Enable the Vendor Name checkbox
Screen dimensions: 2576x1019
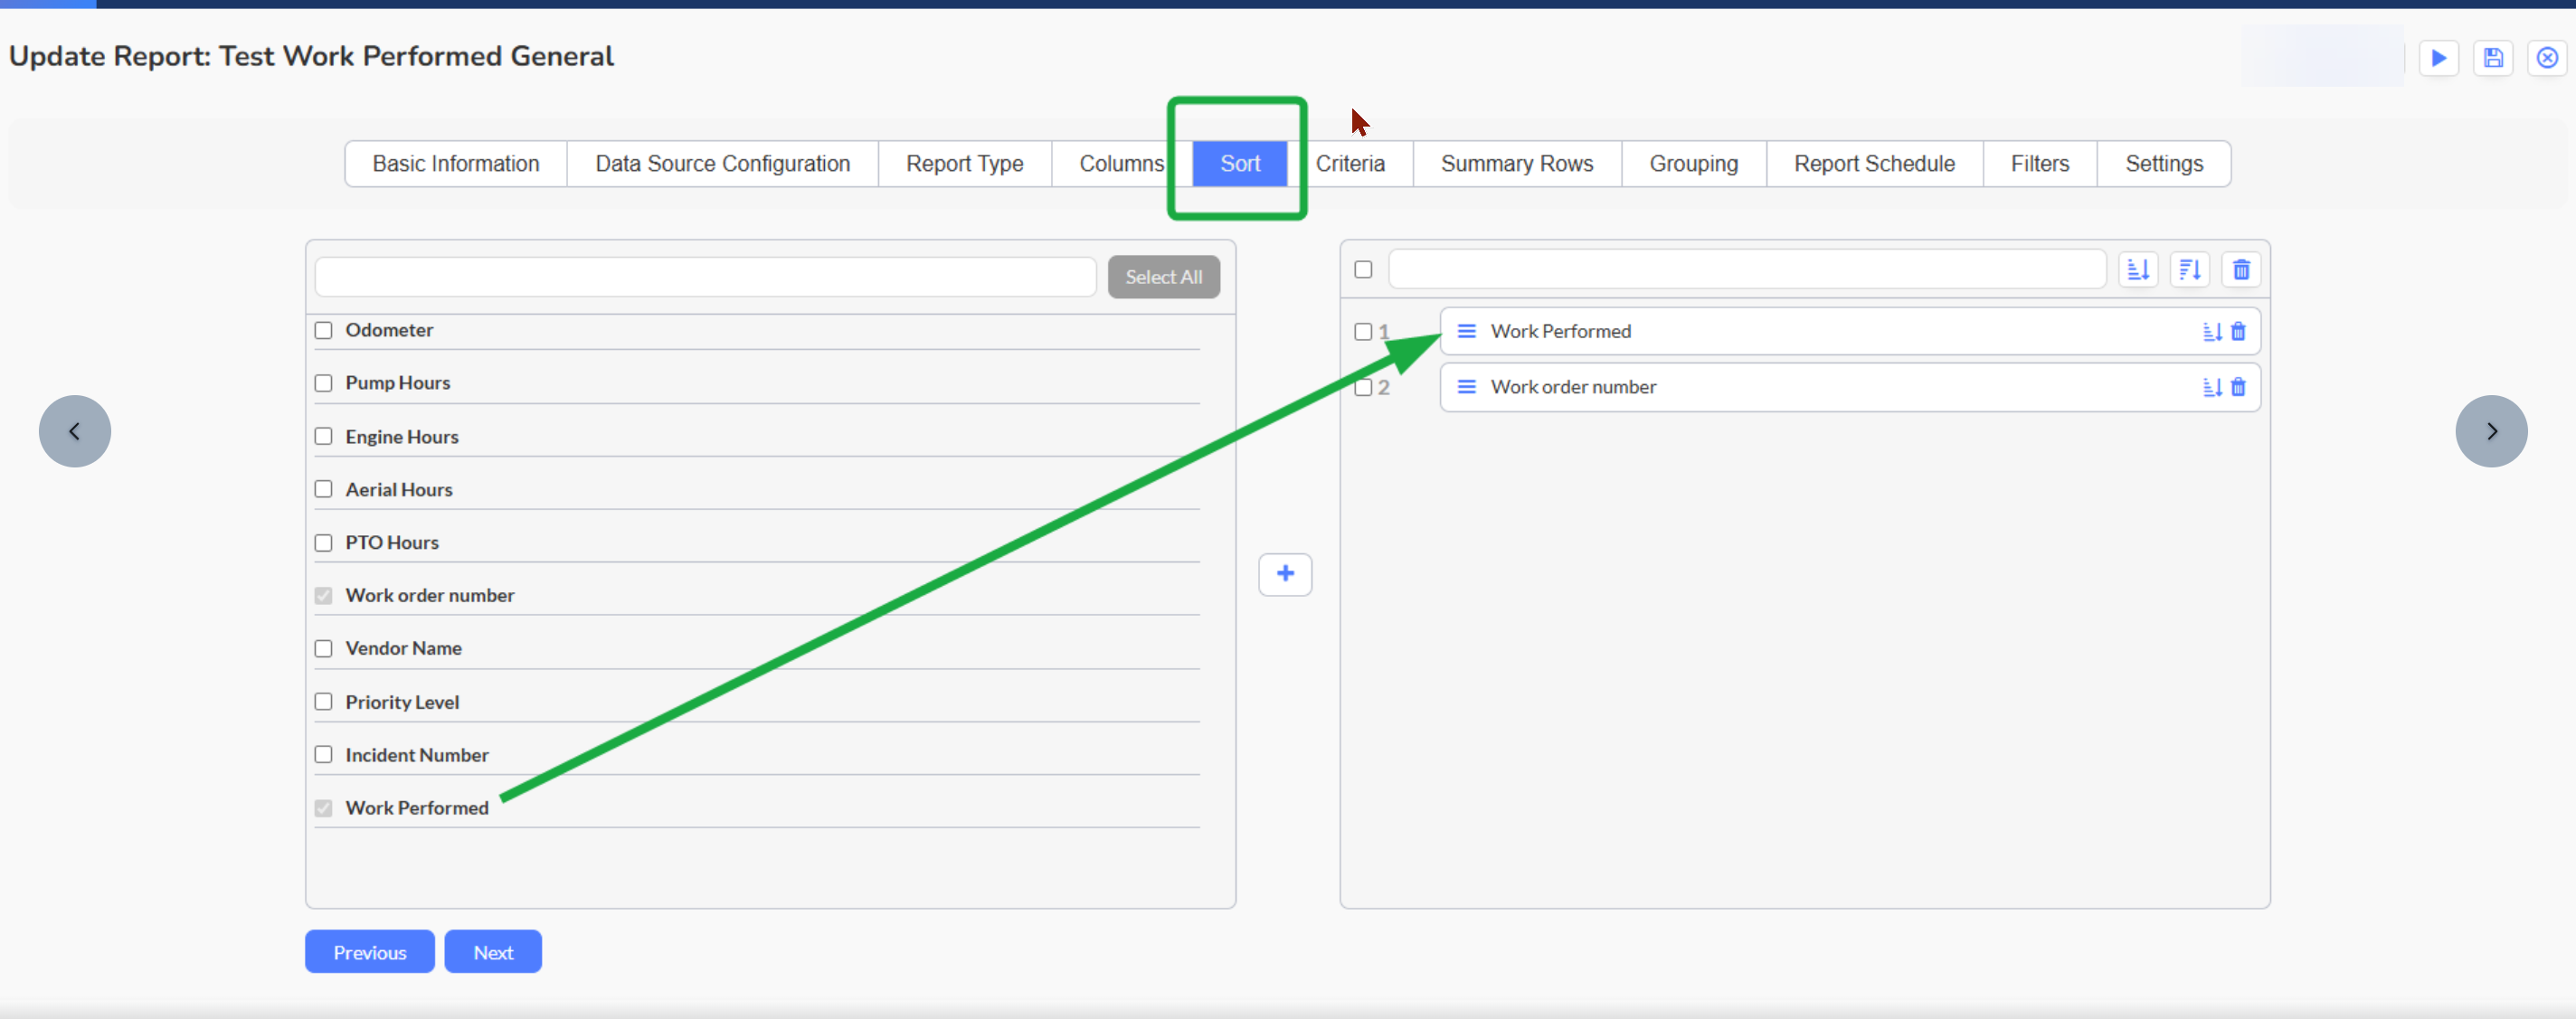pos(323,649)
